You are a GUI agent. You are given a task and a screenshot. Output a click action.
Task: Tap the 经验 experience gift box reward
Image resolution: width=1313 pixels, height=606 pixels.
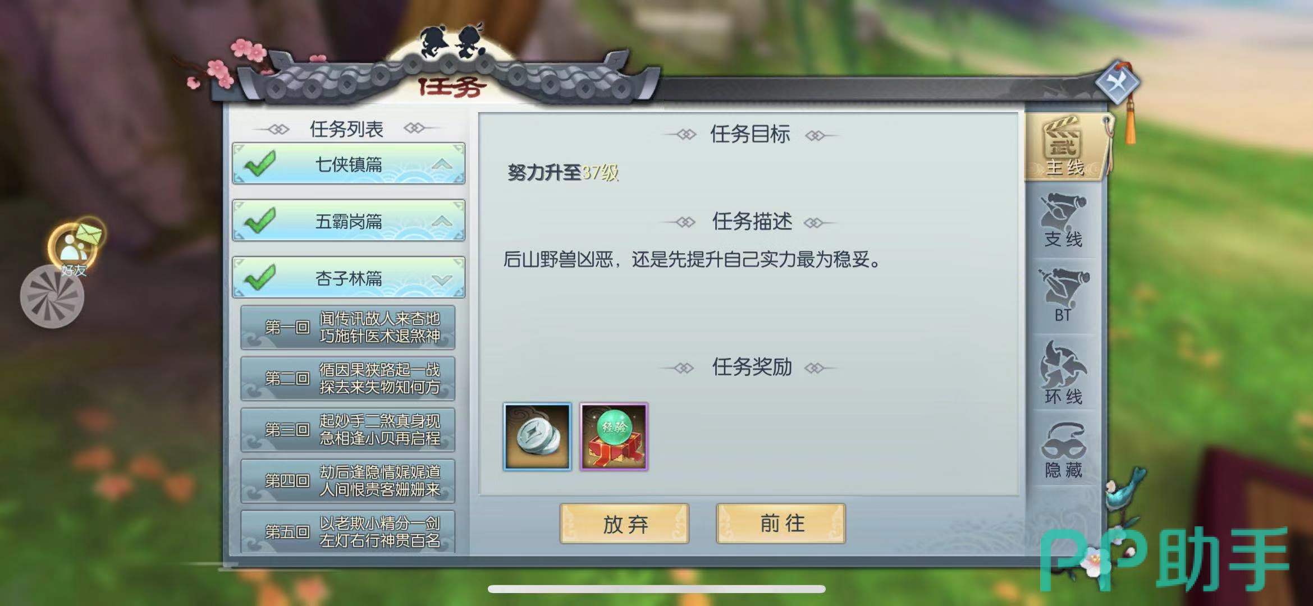coord(614,437)
